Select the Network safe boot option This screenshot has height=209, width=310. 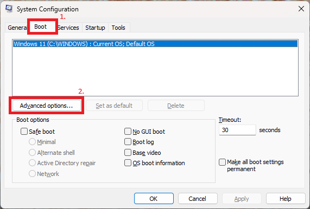(x=32, y=173)
